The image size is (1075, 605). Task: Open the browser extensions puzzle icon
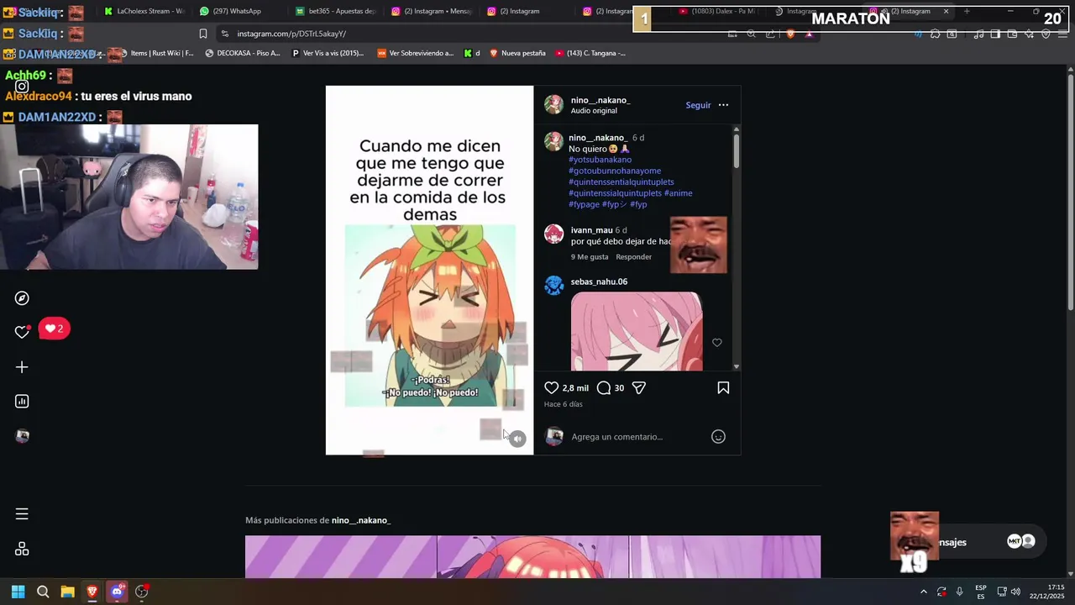pyautogui.click(x=935, y=34)
